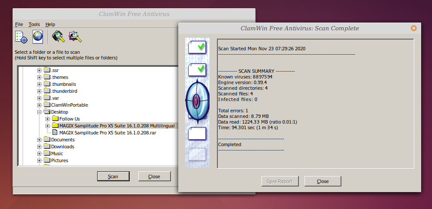Expand the .ssr tree node
The width and height of the screenshot is (432, 209).
tap(39, 71)
